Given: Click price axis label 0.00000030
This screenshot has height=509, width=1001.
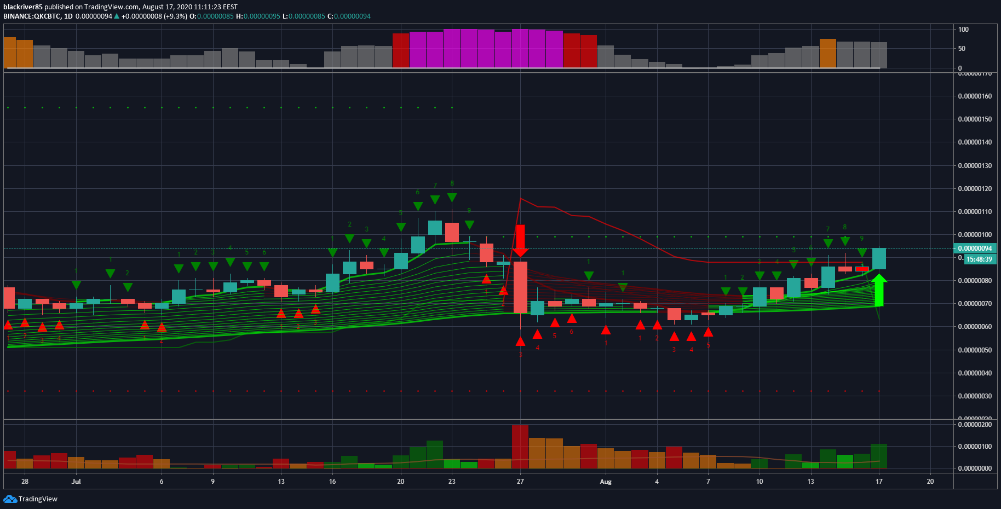Looking at the screenshot, I should tap(975, 396).
